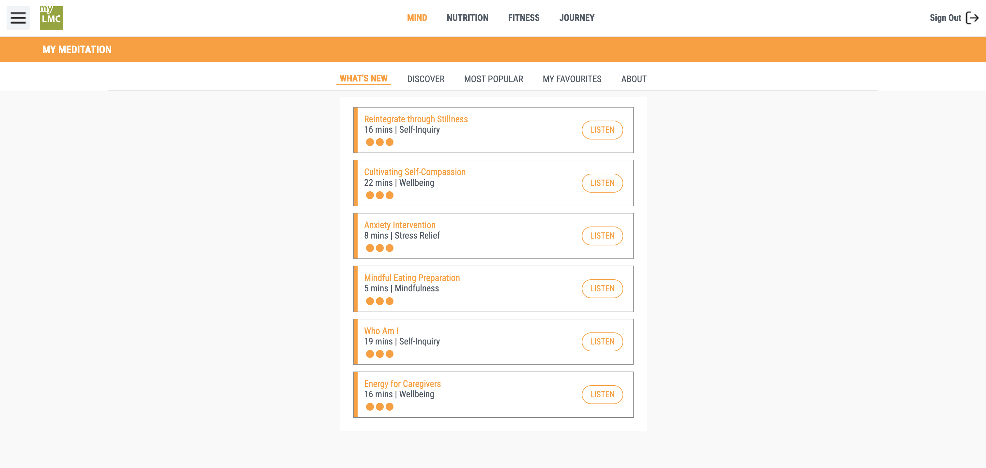Screen dimensions: 986x468
Task: Click rating dots under Who Am I
Action: (379, 354)
